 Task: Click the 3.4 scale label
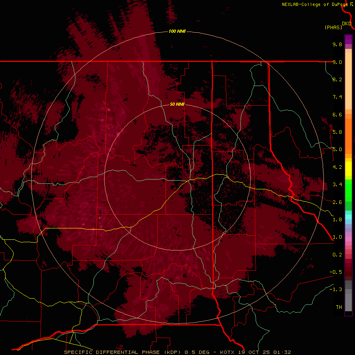(x=337, y=185)
